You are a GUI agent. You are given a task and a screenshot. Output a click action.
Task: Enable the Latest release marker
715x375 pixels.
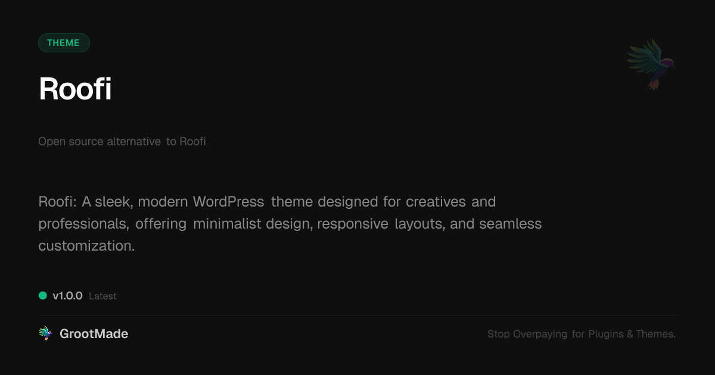(102, 296)
